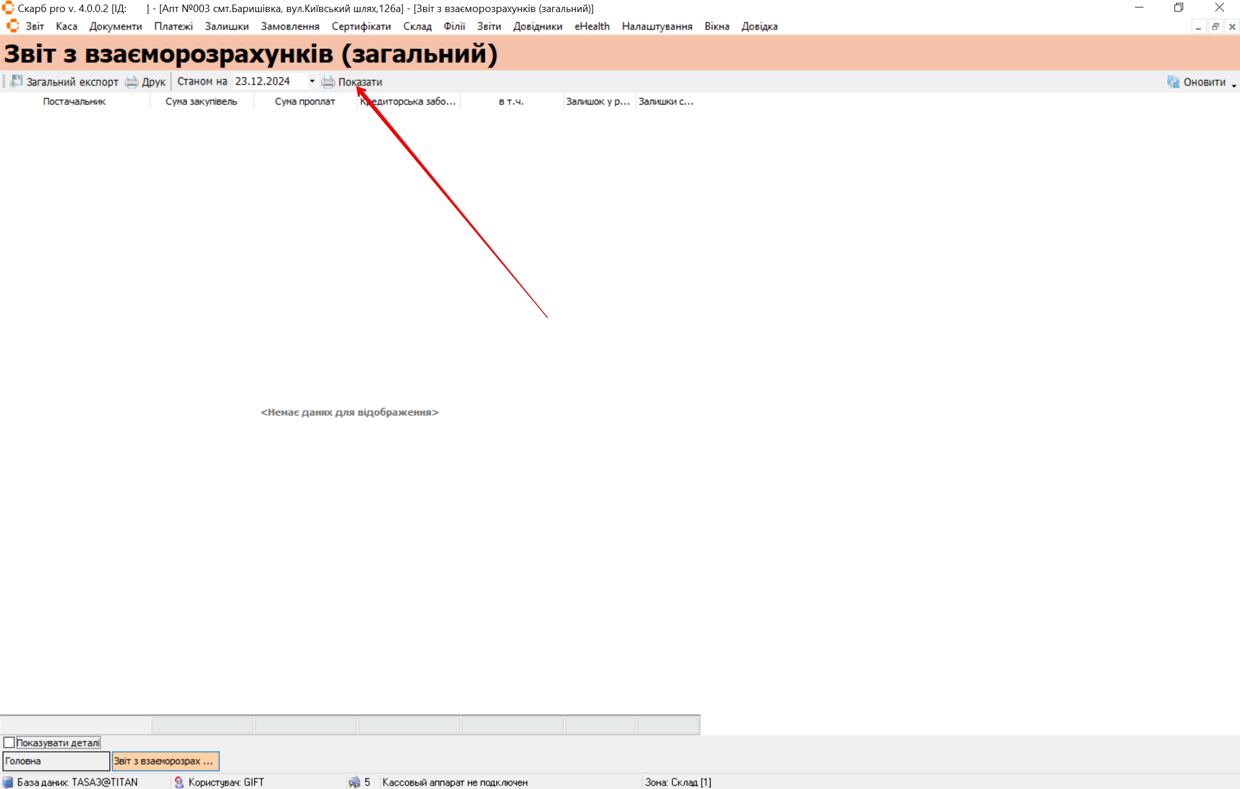Click the status bar icon next to 5
Viewport: 1240px width, 789px height.
tap(354, 782)
